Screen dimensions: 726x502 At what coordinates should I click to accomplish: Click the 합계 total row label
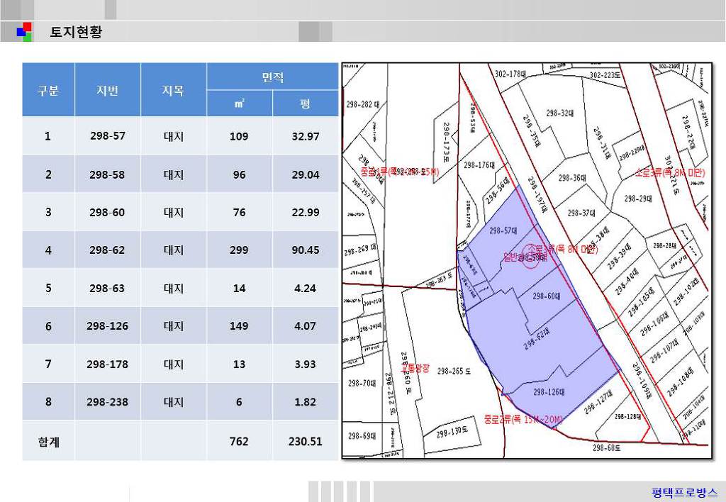click(x=48, y=441)
